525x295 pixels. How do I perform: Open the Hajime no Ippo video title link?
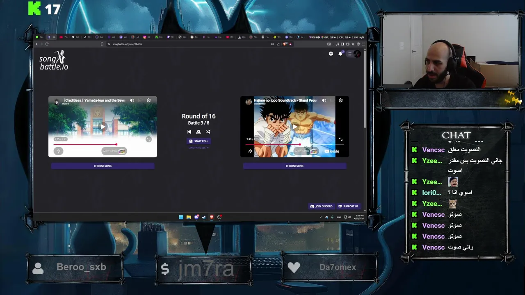pyautogui.click(x=285, y=100)
